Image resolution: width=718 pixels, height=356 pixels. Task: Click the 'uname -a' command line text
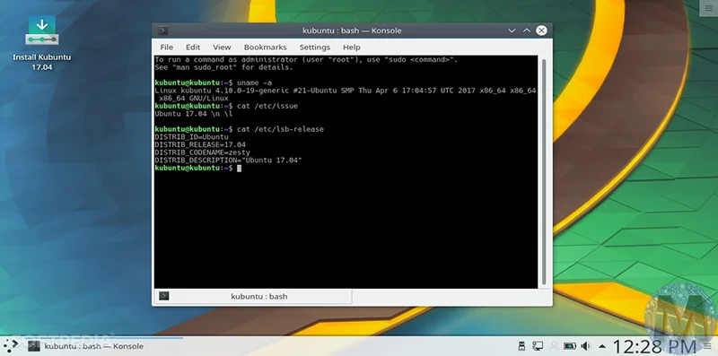point(254,82)
